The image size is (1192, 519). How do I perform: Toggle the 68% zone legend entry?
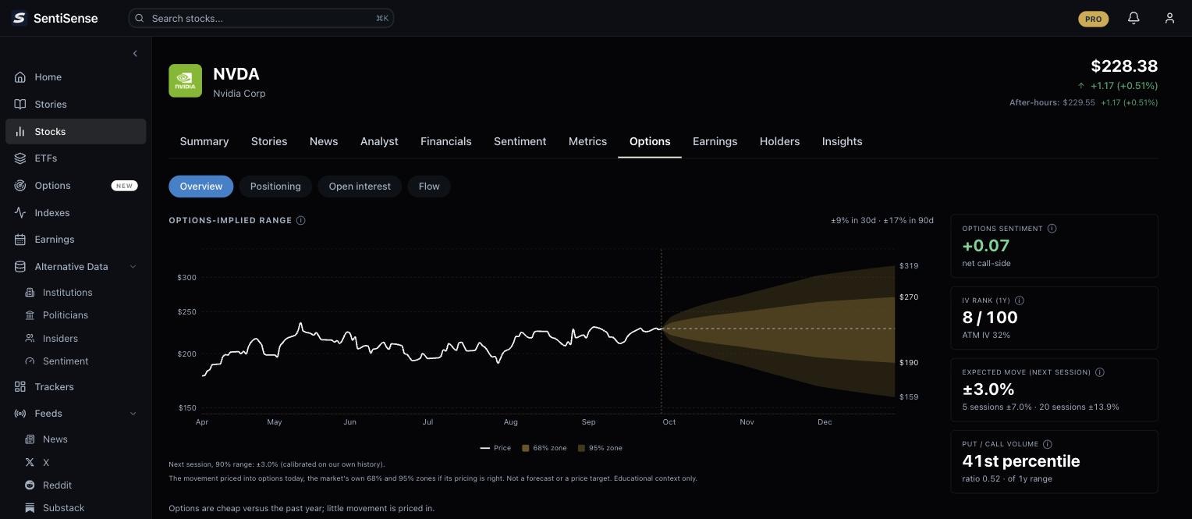(x=545, y=448)
